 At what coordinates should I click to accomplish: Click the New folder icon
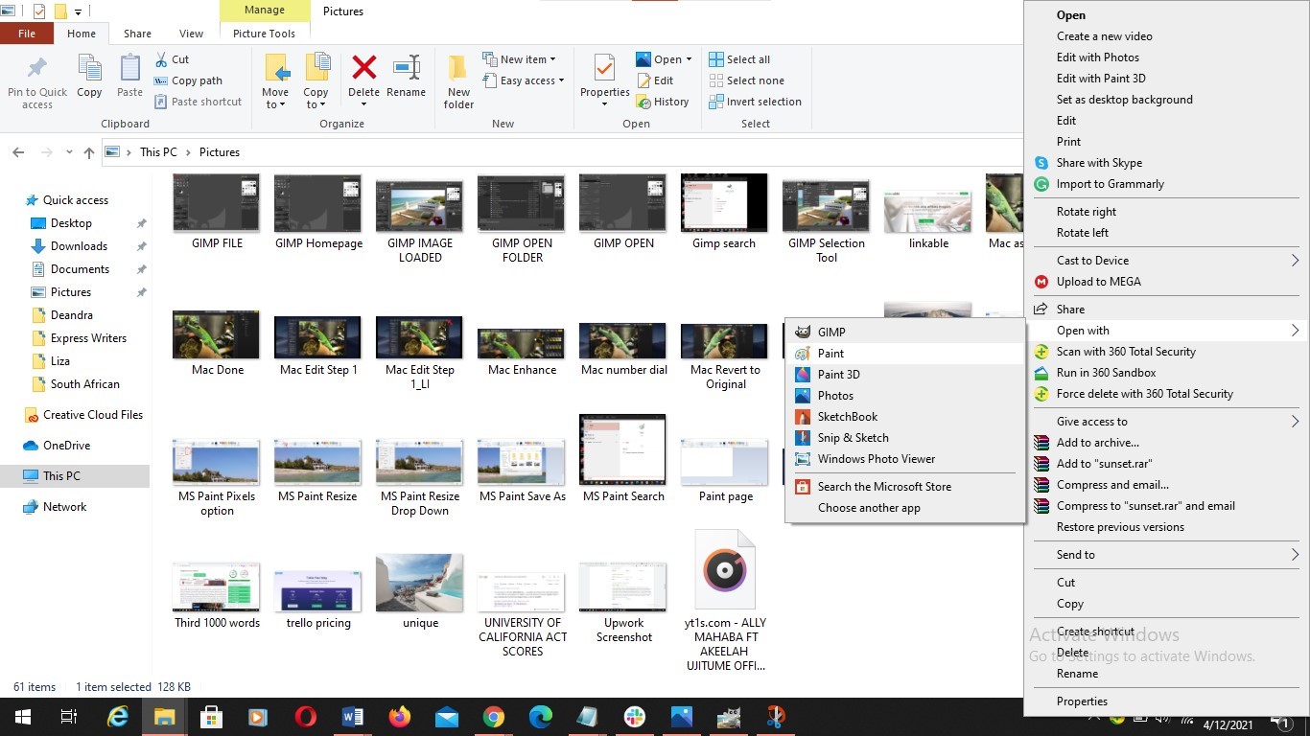[x=458, y=67]
